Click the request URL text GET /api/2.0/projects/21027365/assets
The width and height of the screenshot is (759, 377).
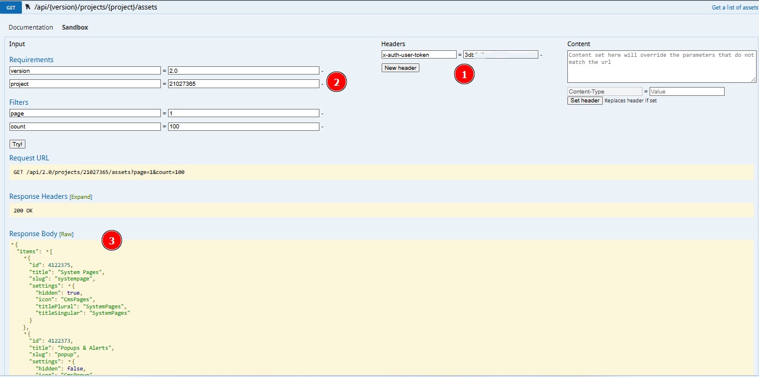(x=99, y=172)
